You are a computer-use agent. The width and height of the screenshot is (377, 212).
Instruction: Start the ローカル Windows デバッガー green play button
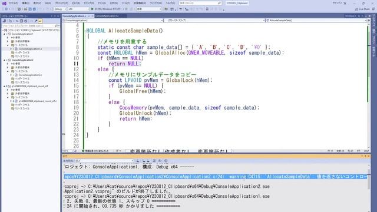click(x=92, y=9)
